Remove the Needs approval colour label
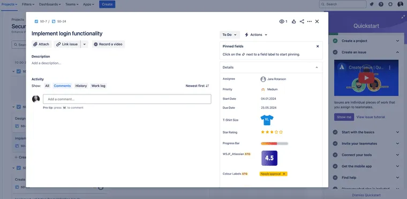This screenshot has height=199, width=407. pos(284,174)
